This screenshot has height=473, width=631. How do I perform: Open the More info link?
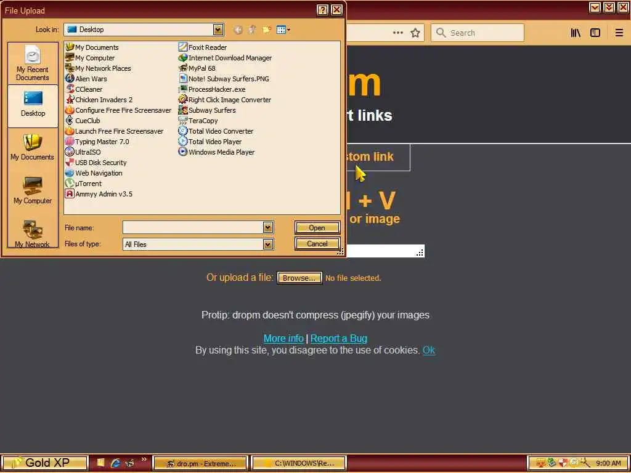(283, 338)
